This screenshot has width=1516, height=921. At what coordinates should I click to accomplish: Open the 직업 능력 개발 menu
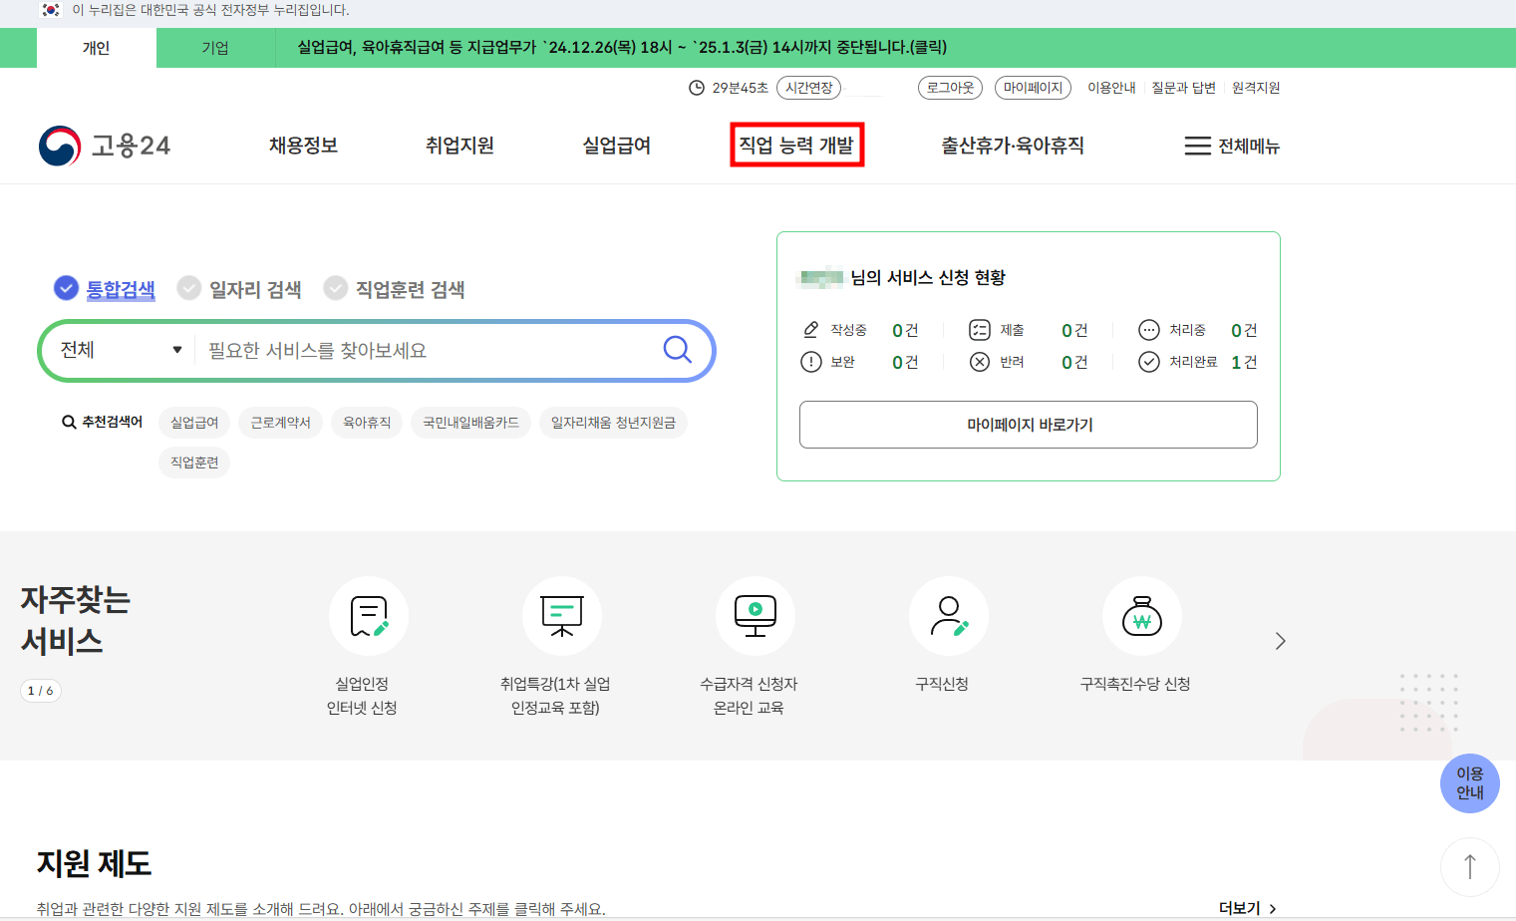(796, 145)
